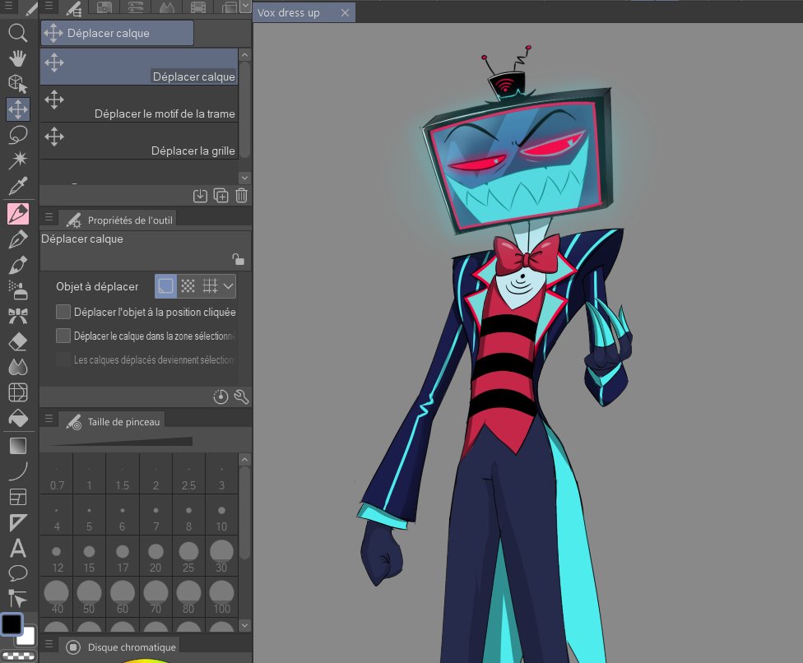
Task: Click the delete sub tool trash icon
Action: point(241,196)
